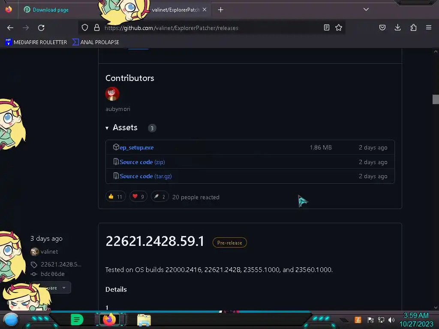Click the tar.gz archive file icon
This screenshot has width=439, height=329.
point(116,176)
